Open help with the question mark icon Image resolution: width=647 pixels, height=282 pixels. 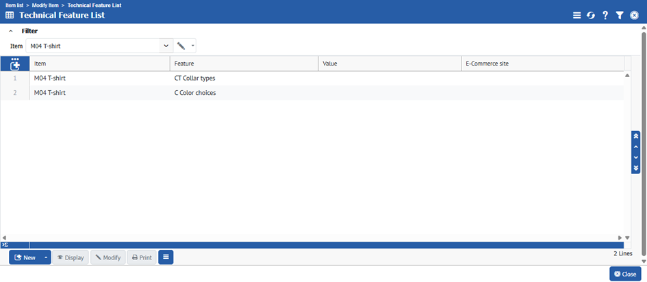pyautogui.click(x=605, y=15)
